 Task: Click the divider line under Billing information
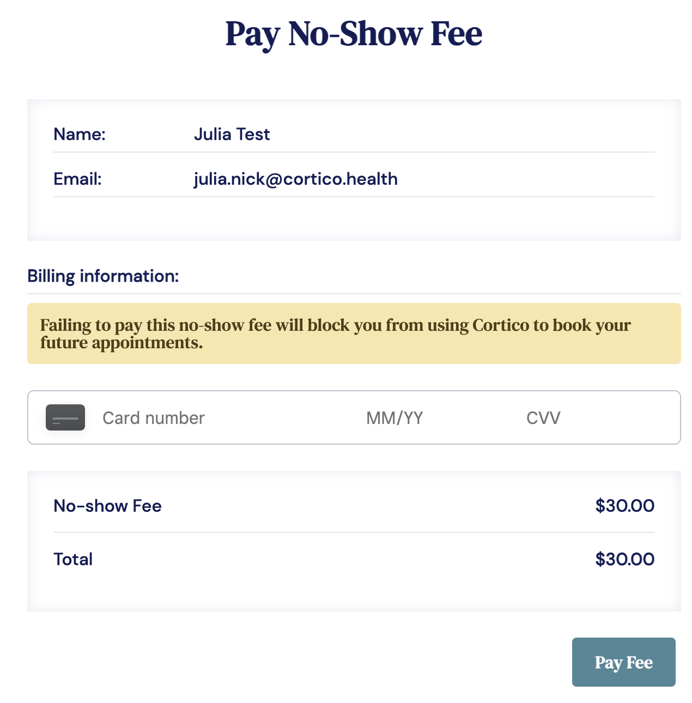click(354, 294)
